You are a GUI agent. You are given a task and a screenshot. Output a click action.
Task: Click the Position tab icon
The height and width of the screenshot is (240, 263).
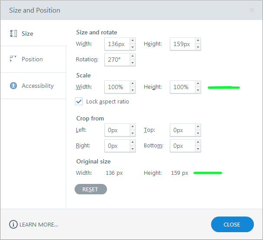point(13,59)
